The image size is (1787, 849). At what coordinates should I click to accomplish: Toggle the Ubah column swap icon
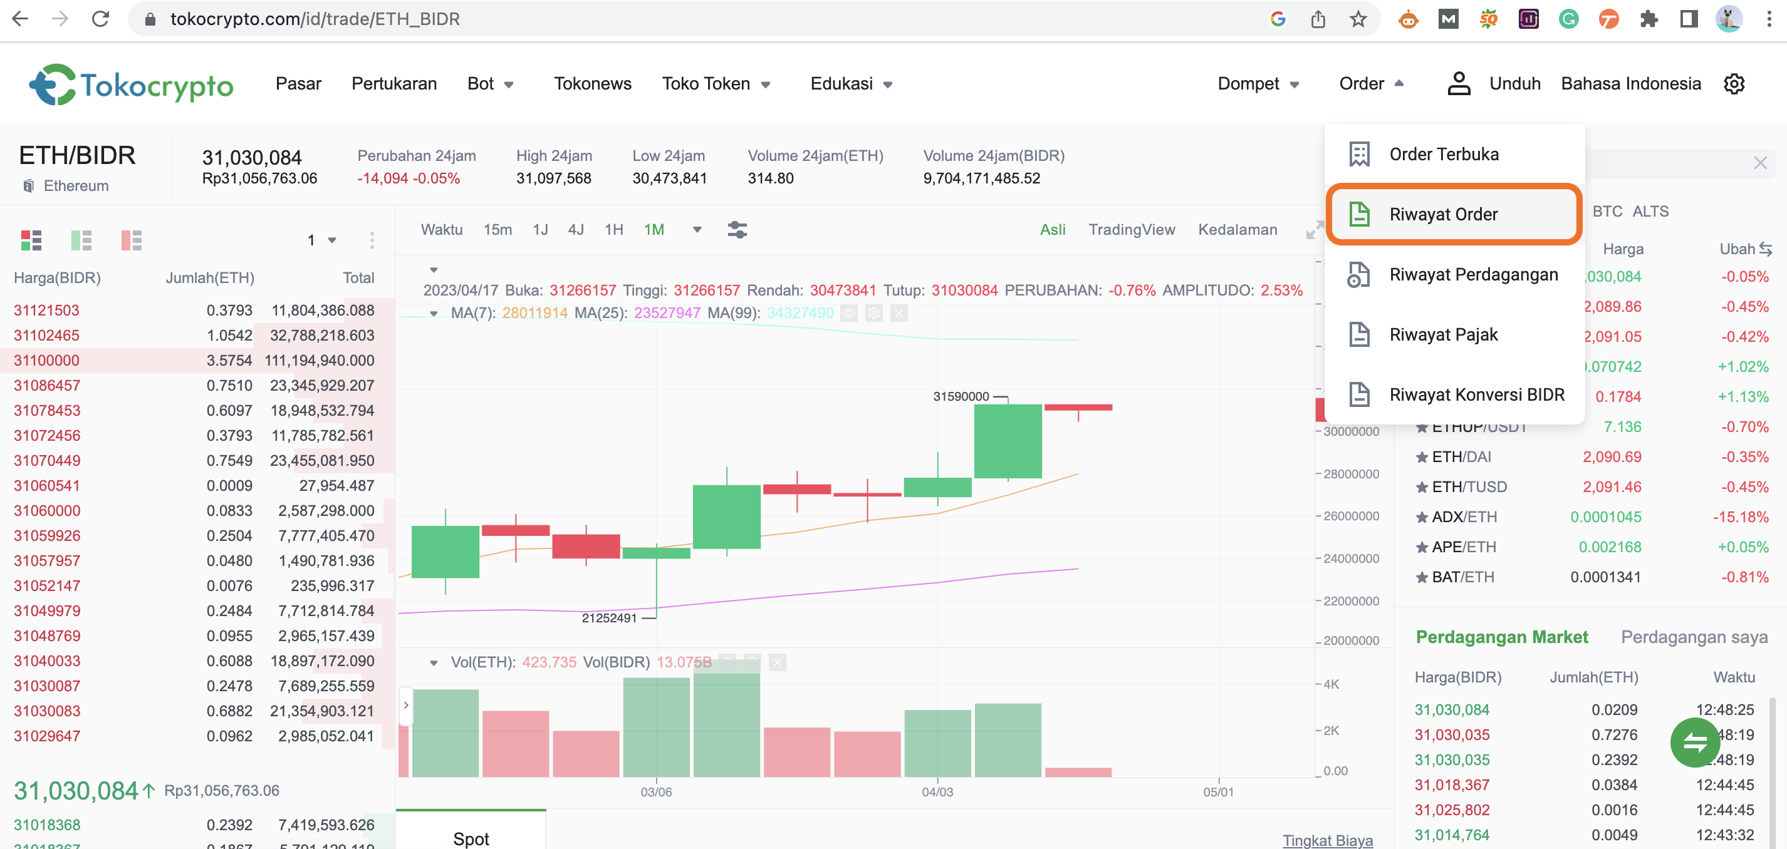click(x=1766, y=249)
